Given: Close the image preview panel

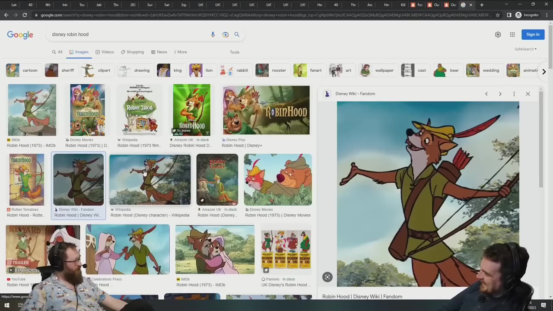Looking at the screenshot, I should [x=528, y=94].
